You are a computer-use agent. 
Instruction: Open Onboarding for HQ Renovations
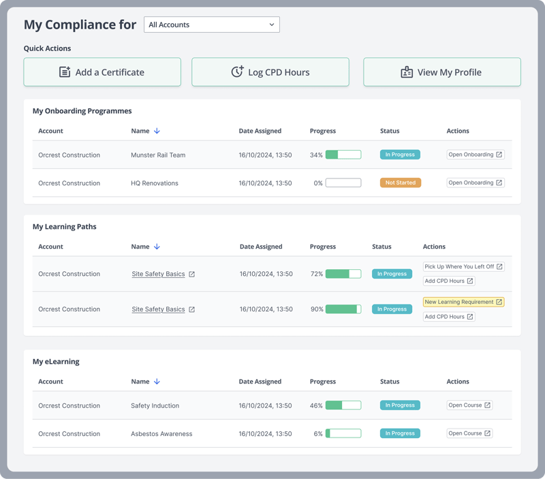point(476,183)
